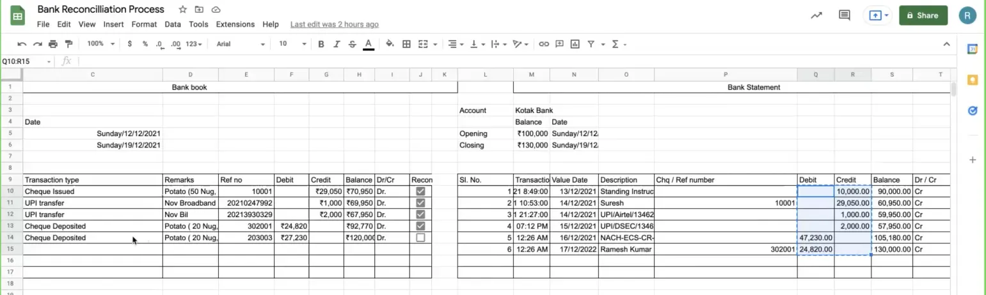The width and height of the screenshot is (986, 295).
Task: Open the Insert menu
Action: tap(113, 24)
